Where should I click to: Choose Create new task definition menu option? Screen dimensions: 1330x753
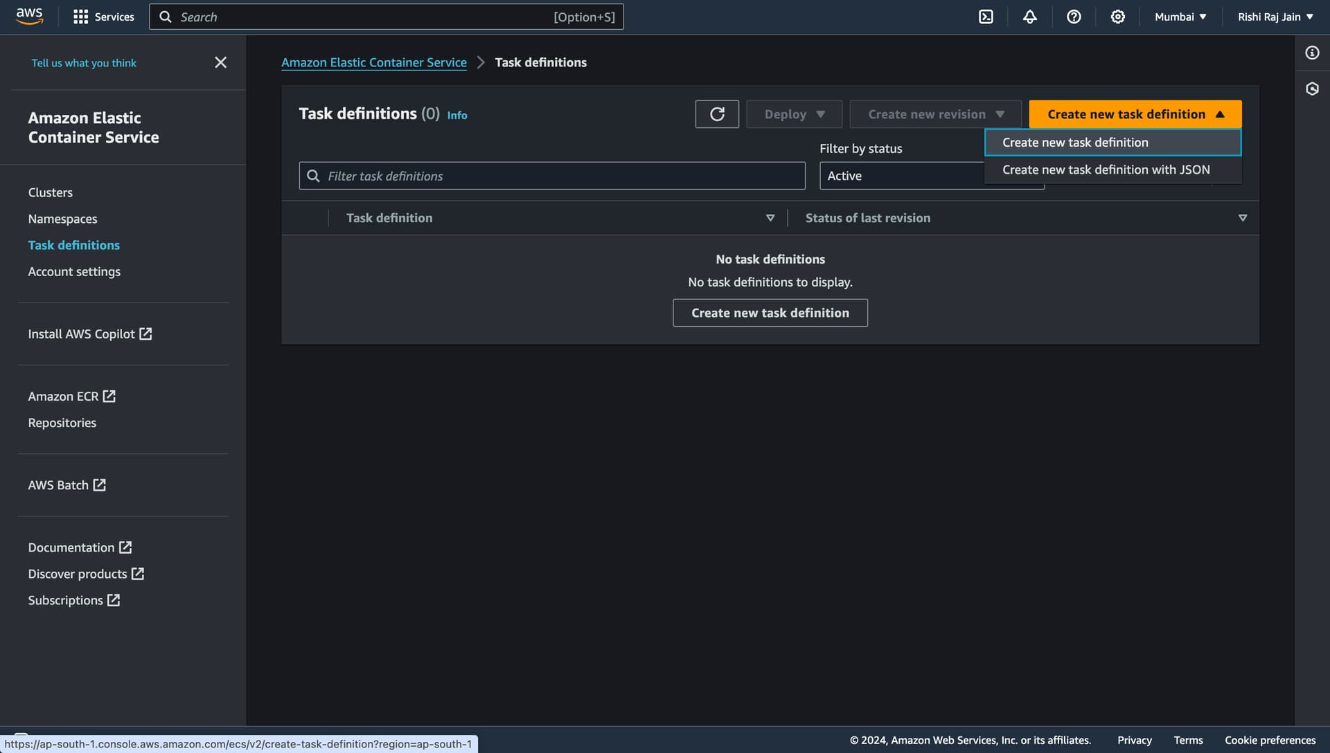click(1075, 143)
